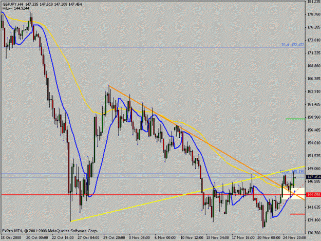Click the 158.960 price axis label

(314, 117)
